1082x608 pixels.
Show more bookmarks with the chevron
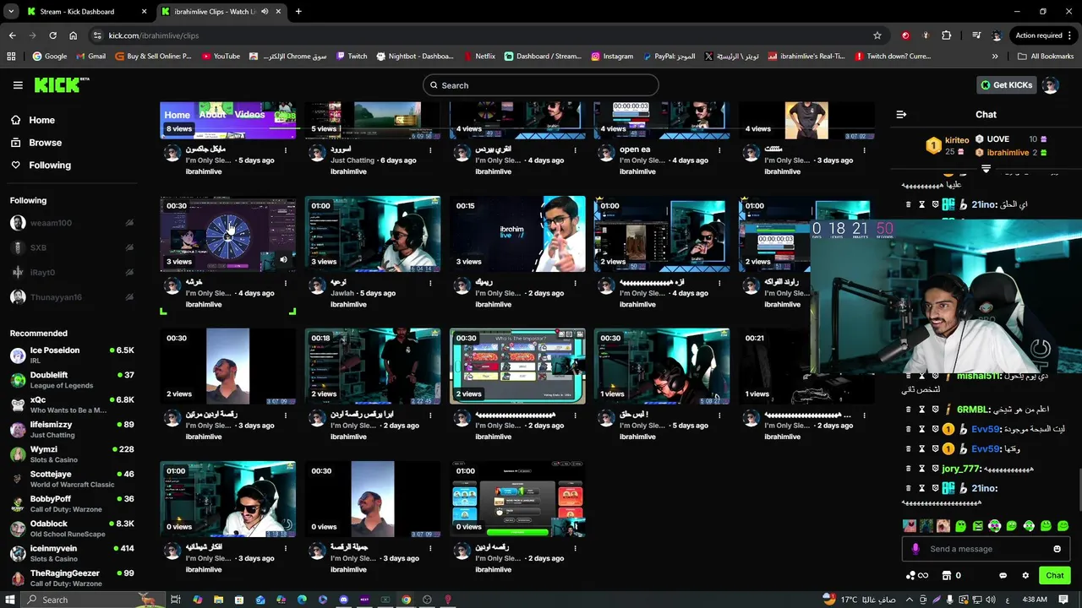pyautogui.click(x=996, y=57)
